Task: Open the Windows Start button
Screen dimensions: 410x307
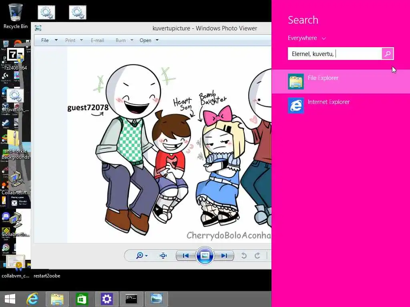Action: click(10, 299)
